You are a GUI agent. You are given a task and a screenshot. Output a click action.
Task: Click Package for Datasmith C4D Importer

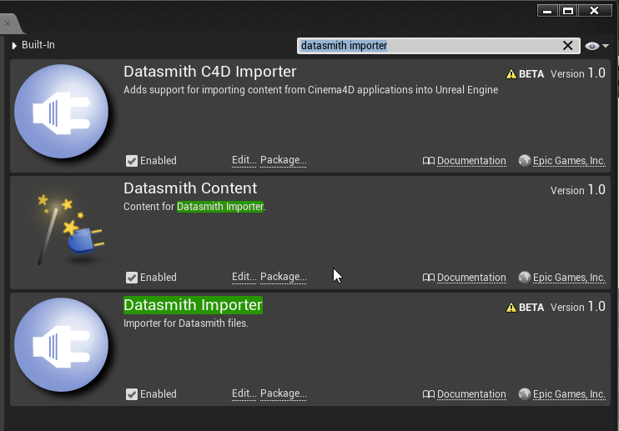284,160
